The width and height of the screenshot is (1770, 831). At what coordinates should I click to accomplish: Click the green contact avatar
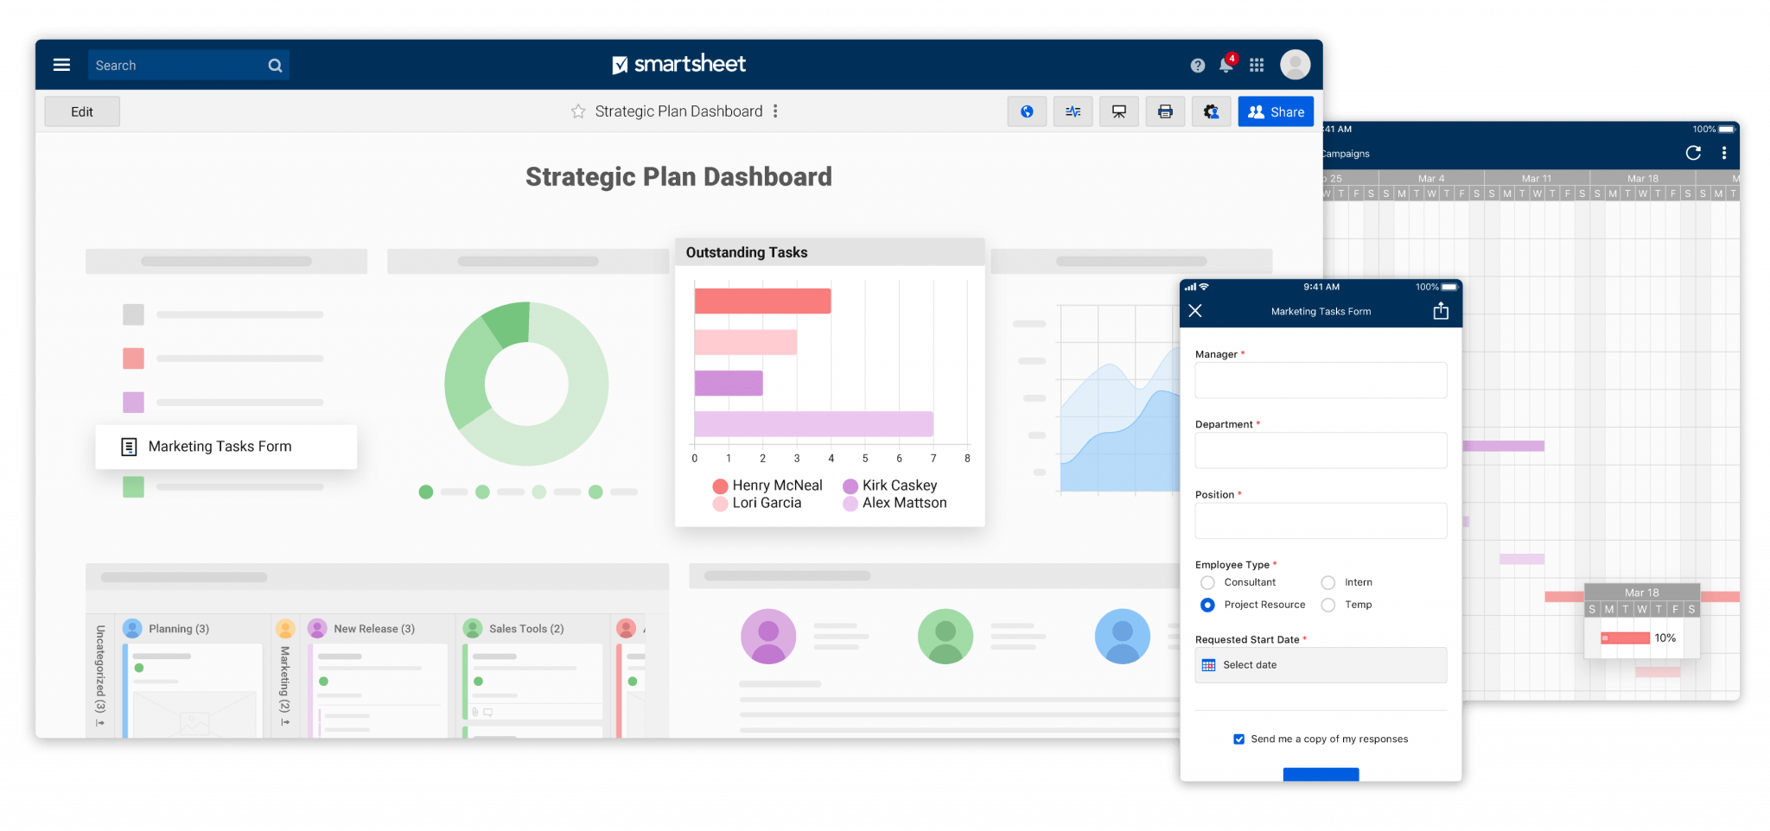point(945,637)
